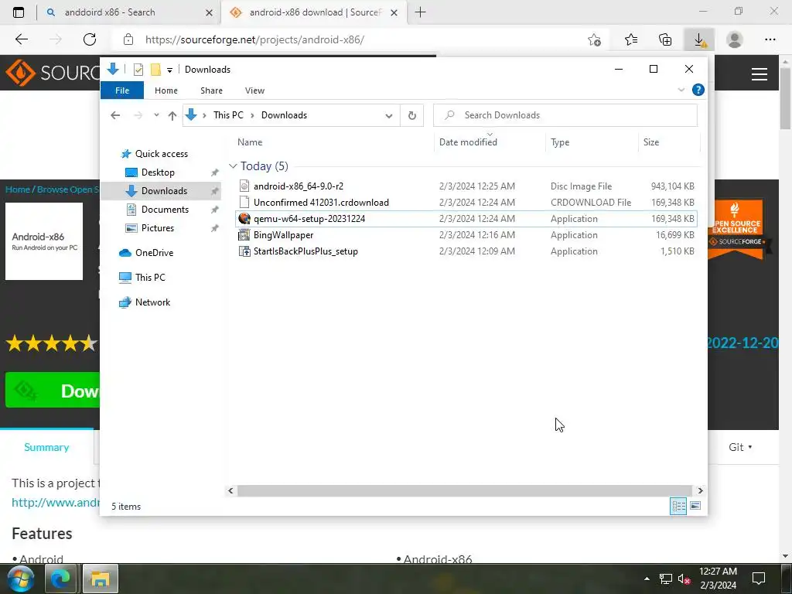Go up one folder level in Explorer
Screen dimensions: 792x594
[x=172, y=116]
